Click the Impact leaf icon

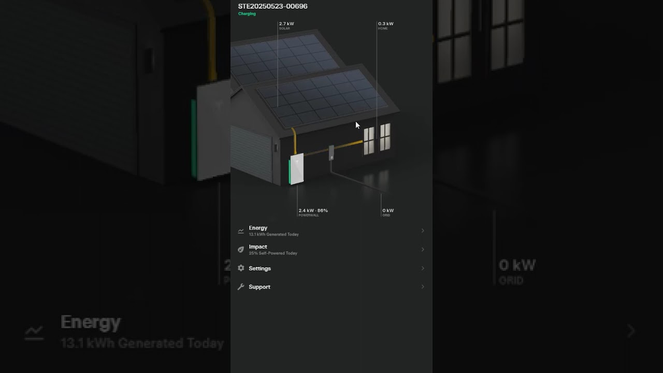click(241, 250)
